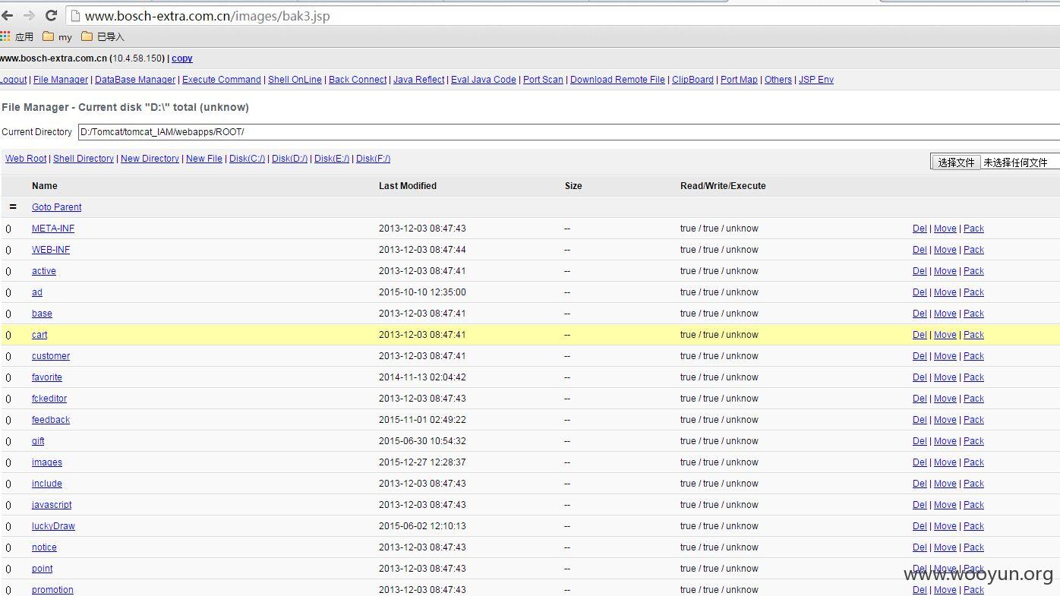Open the '已导入' bookmarks folder
This screenshot has height=596, width=1060.
point(103,36)
